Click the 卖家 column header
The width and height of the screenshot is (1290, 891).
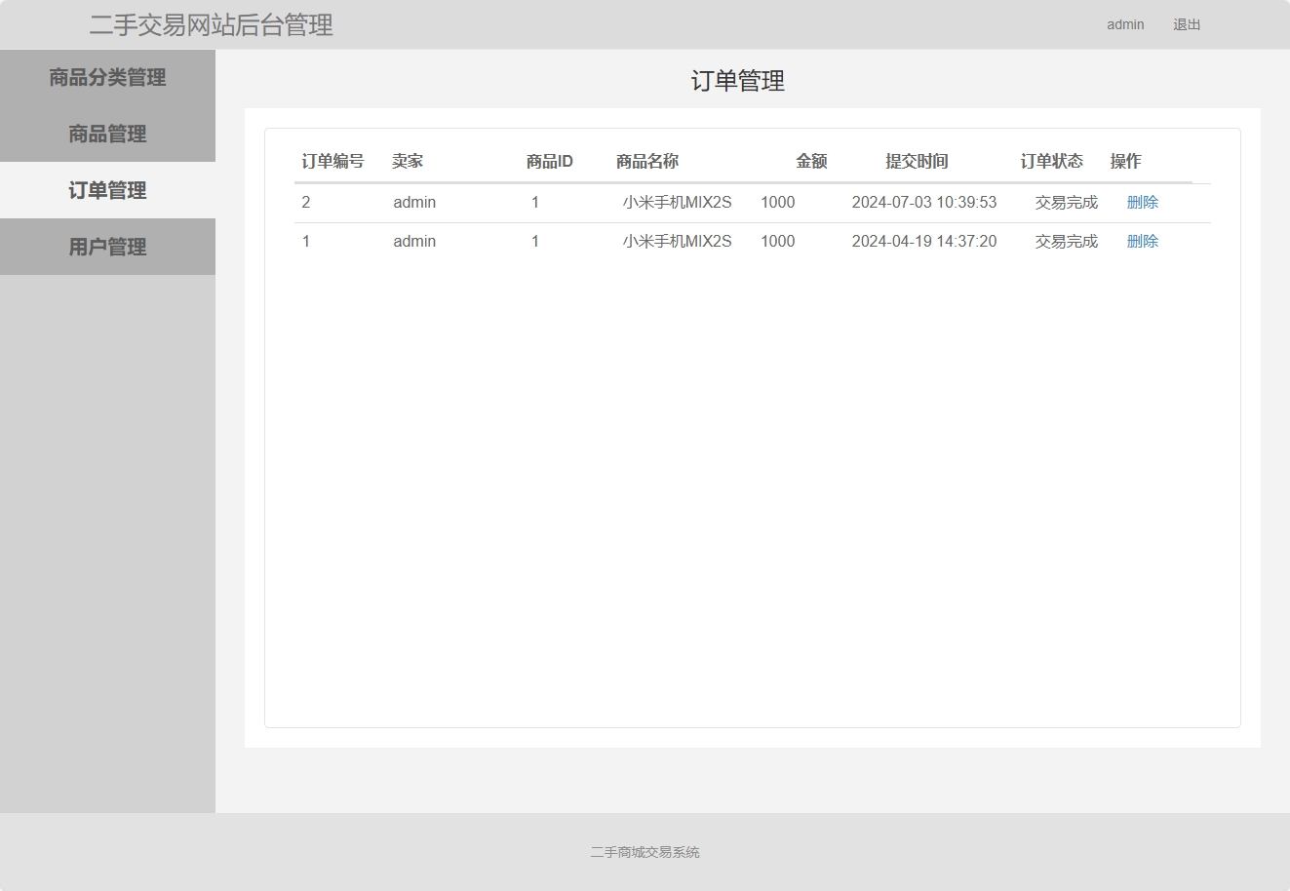point(409,161)
